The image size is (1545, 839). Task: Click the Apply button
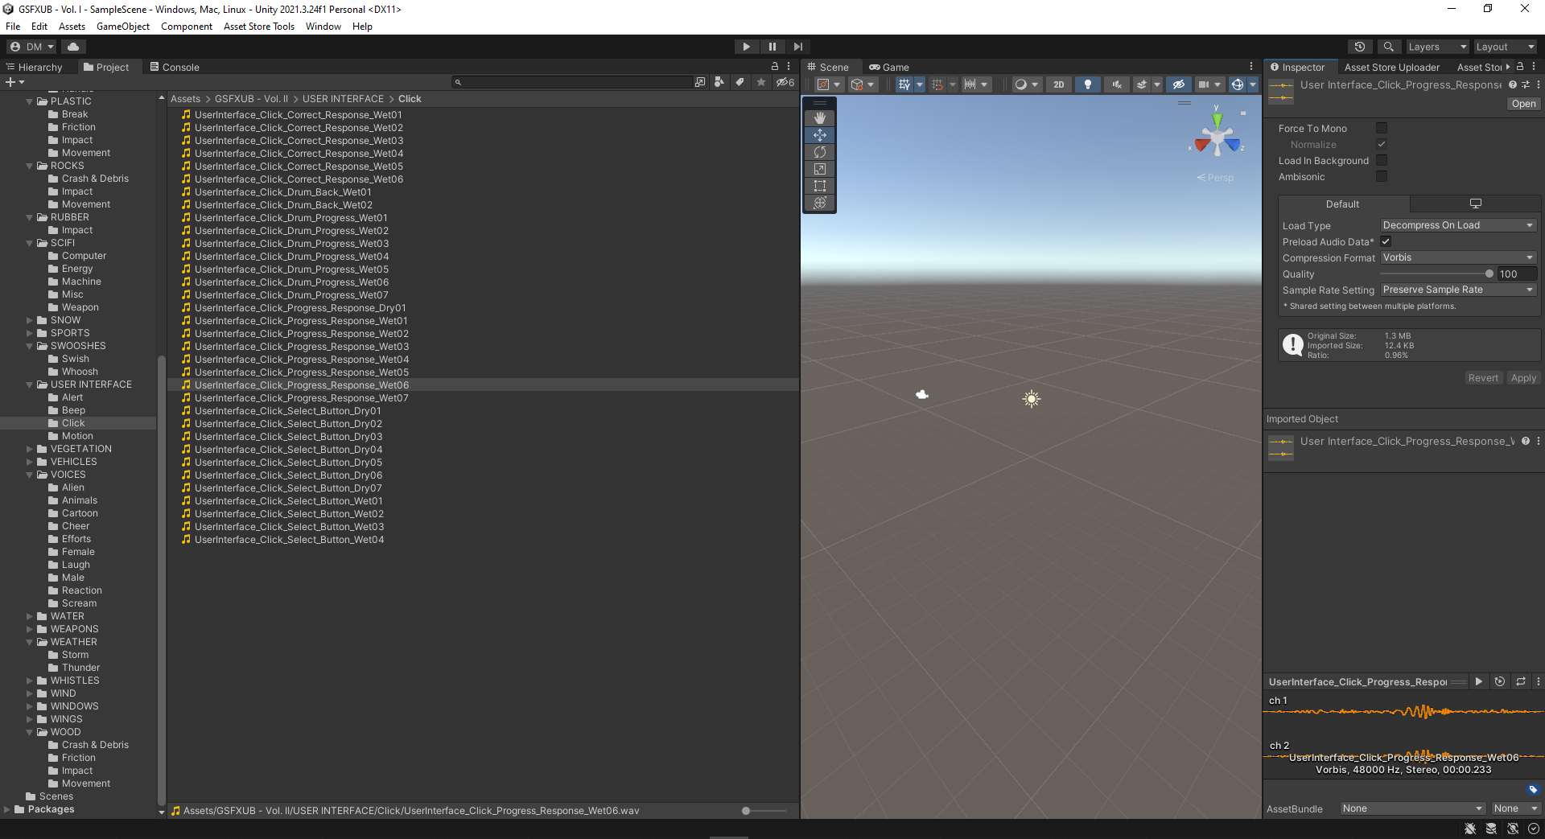pos(1523,378)
